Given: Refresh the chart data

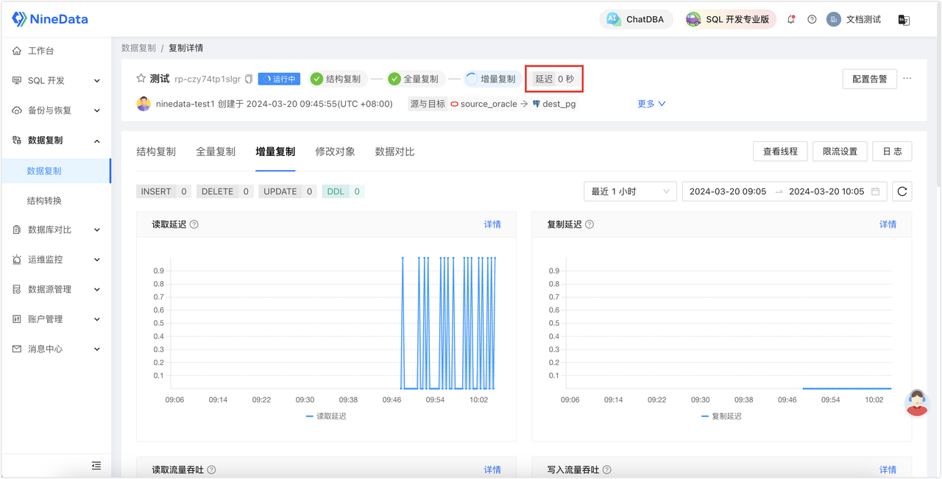Looking at the screenshot, I should tap(904, 191).
